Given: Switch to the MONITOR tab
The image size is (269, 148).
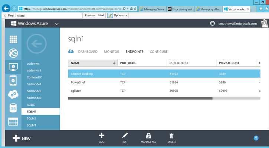Looking at the screenshot, I should (112, 52).
